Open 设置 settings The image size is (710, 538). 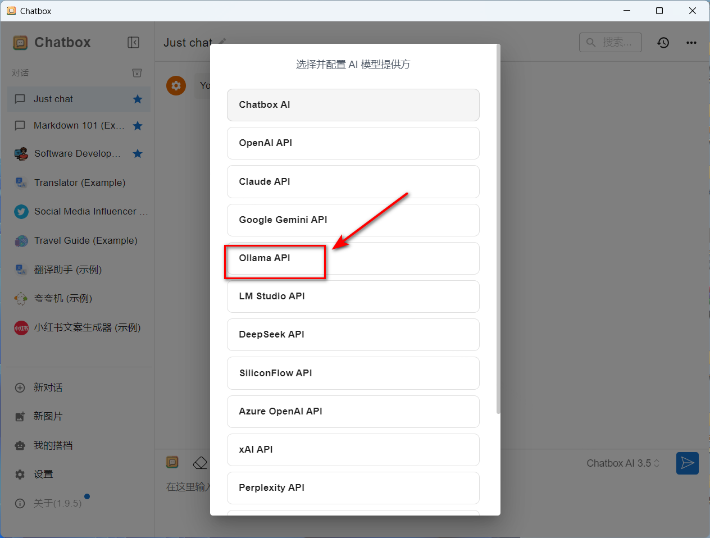79,475
